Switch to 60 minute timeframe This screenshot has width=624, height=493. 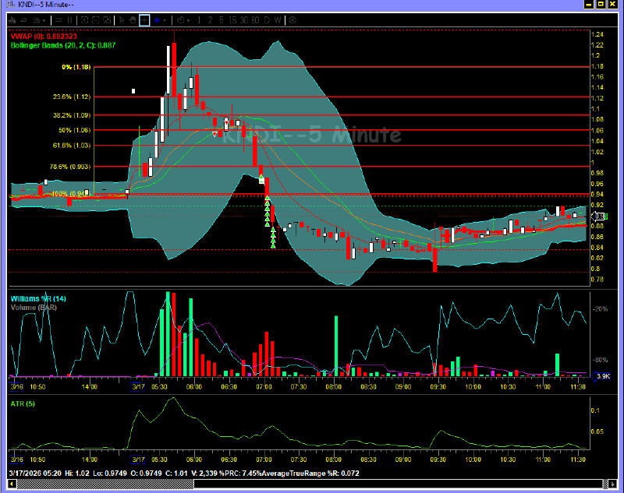[x=255, y=20]
